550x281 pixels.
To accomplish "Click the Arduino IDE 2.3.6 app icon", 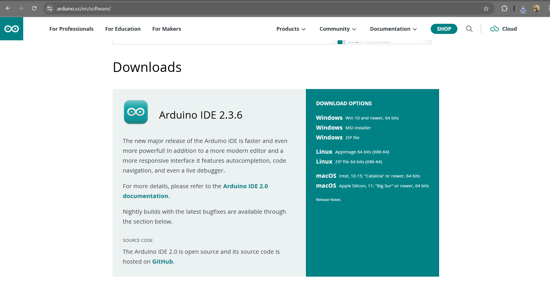I will (136, 112).
